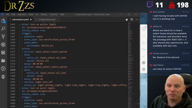The width and height of the screenshot is (192, 108).
Task: Click the circular icon above the alien icon
Action: (x=3, y=68)
